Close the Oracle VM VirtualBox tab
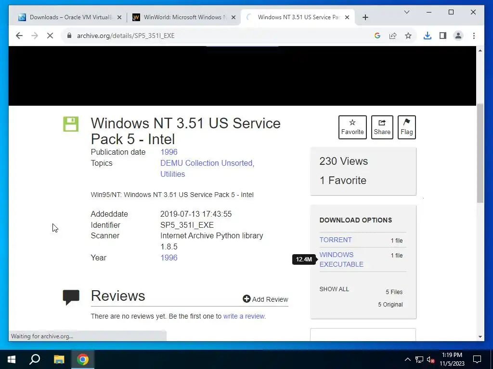This screenshot has width=493, height=369. point(119,18)
